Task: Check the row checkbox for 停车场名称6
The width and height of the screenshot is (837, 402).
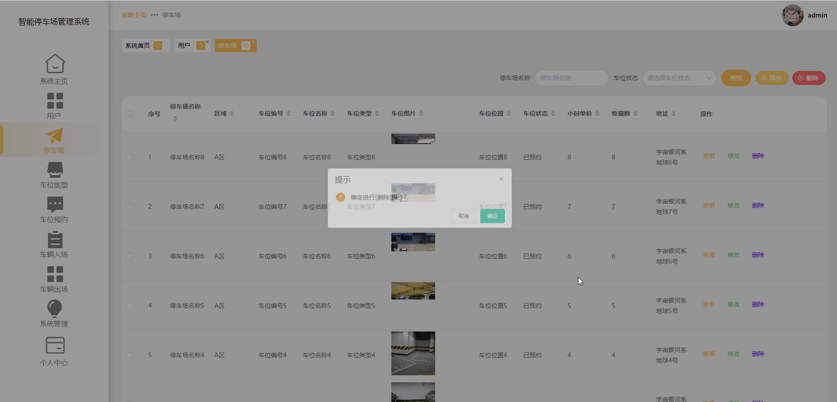Action: click(129, 256)
